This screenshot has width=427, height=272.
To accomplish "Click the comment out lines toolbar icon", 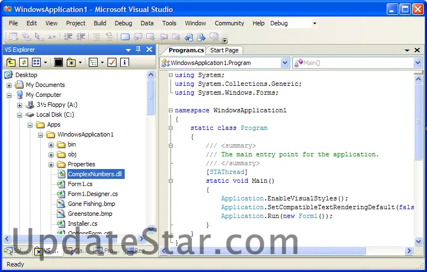I will [x=97, y=37].
